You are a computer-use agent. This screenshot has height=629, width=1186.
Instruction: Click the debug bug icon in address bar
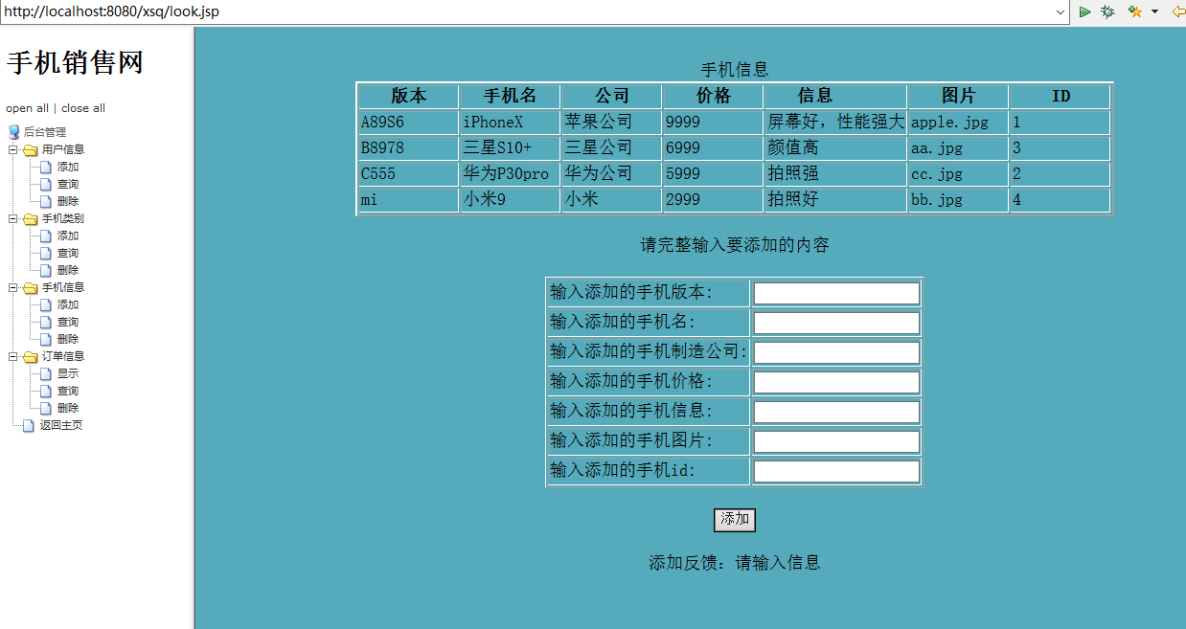click(x=1107, y=11)
